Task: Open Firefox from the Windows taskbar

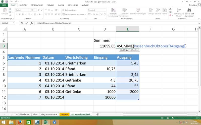Action: coord(20,122)
